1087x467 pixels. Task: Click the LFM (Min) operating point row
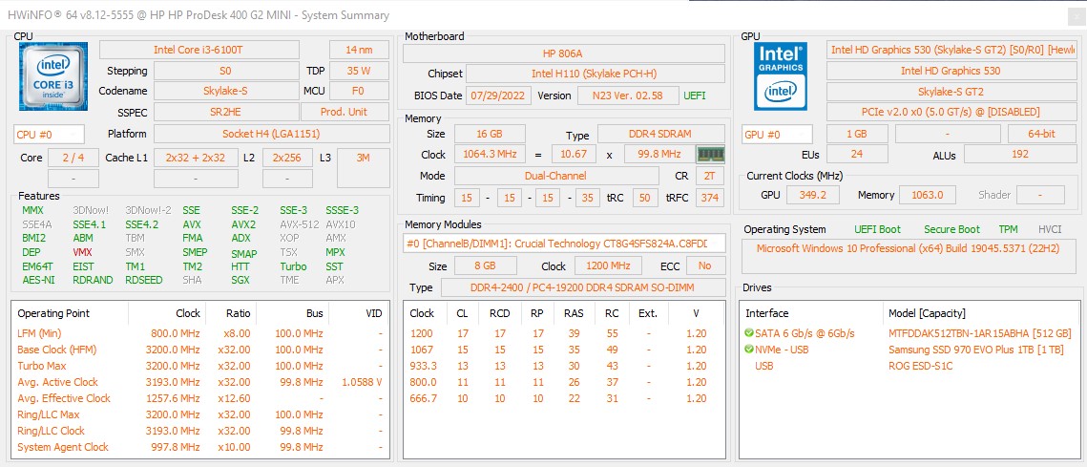point(199,333)
